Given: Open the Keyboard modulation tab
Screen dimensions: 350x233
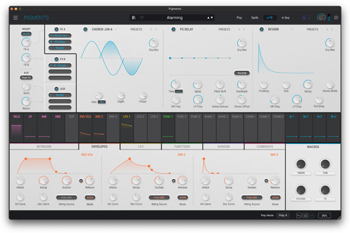Looking at the screenshot, I should [44, 146].
